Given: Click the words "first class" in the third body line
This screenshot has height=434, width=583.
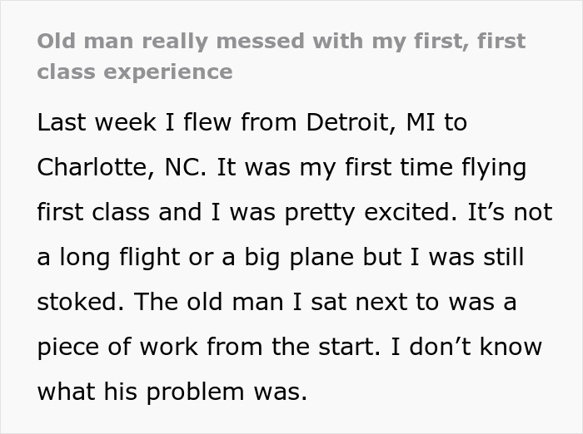Looking at the screenshot, I should [95, 213].
